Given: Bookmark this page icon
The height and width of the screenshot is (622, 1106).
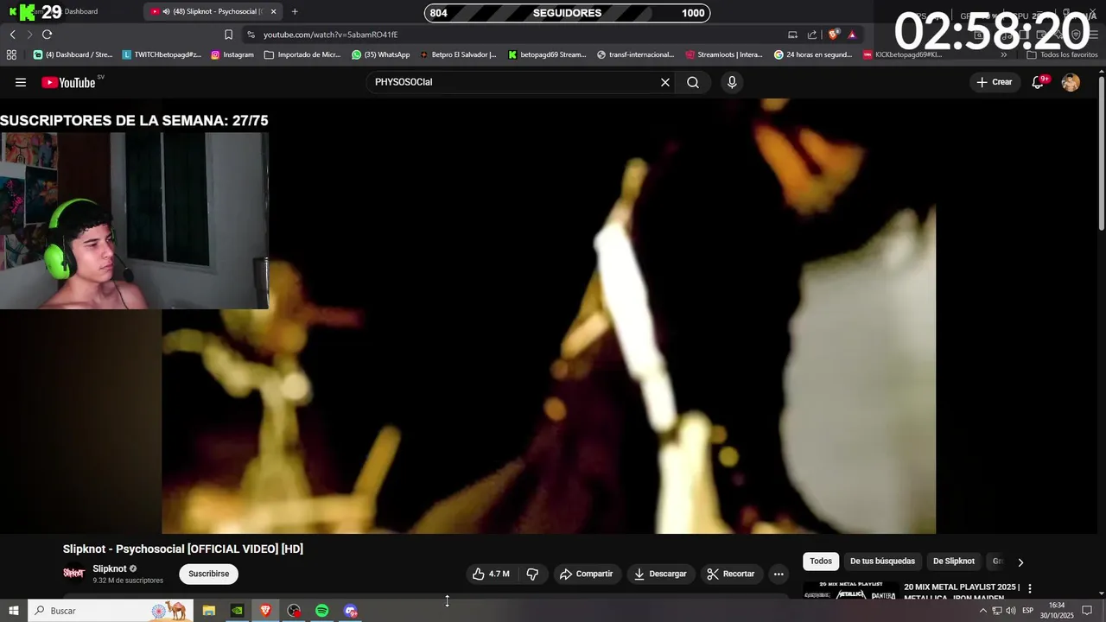Looking at the screenshot, I should pos(228,35).
